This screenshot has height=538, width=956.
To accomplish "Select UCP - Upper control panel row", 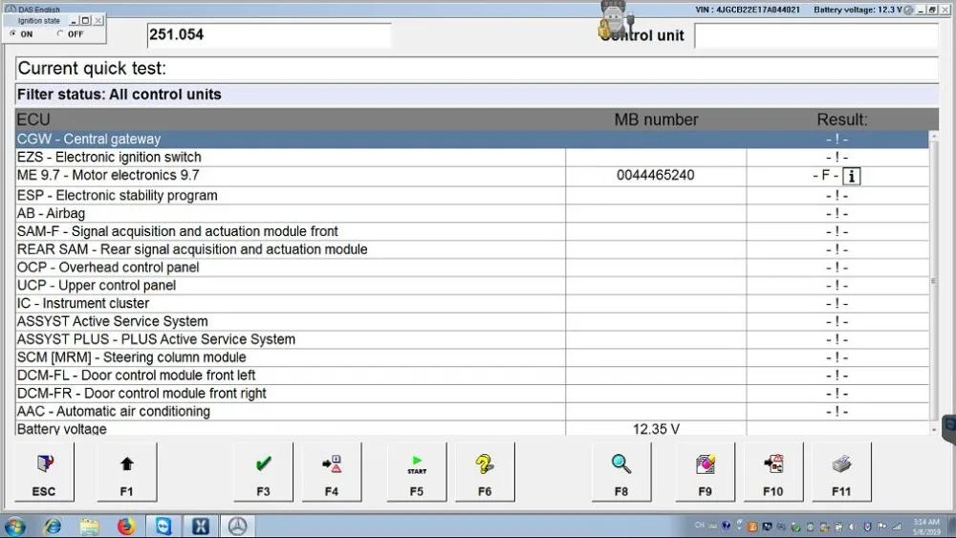I will click(x=472, y=286).
